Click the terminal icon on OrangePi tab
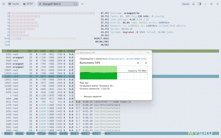 click(75, 4)
